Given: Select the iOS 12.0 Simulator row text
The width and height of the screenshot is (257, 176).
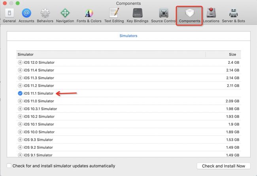Looking at the screenshot, I should click(39, 63).
